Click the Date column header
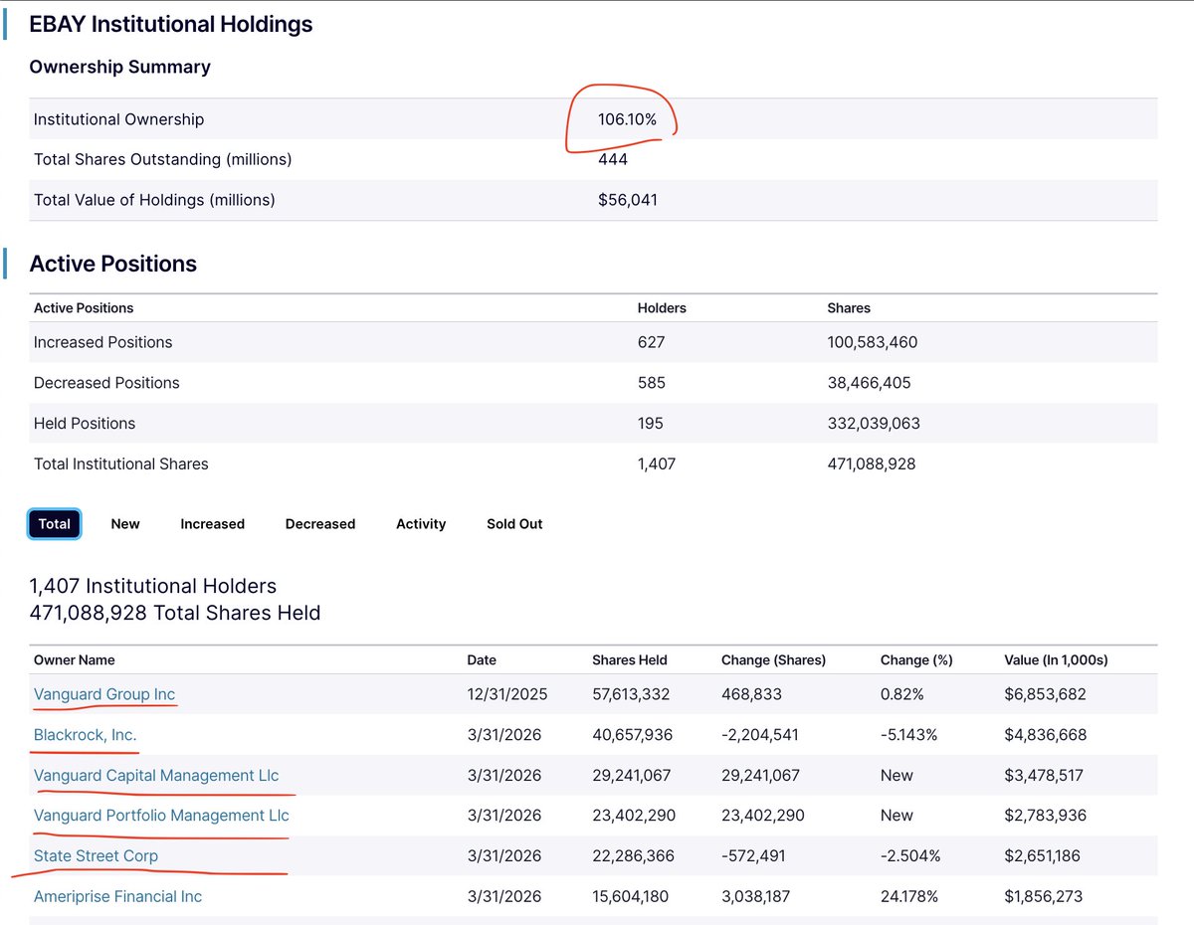The image size is (1194, 925). point(482,660)
